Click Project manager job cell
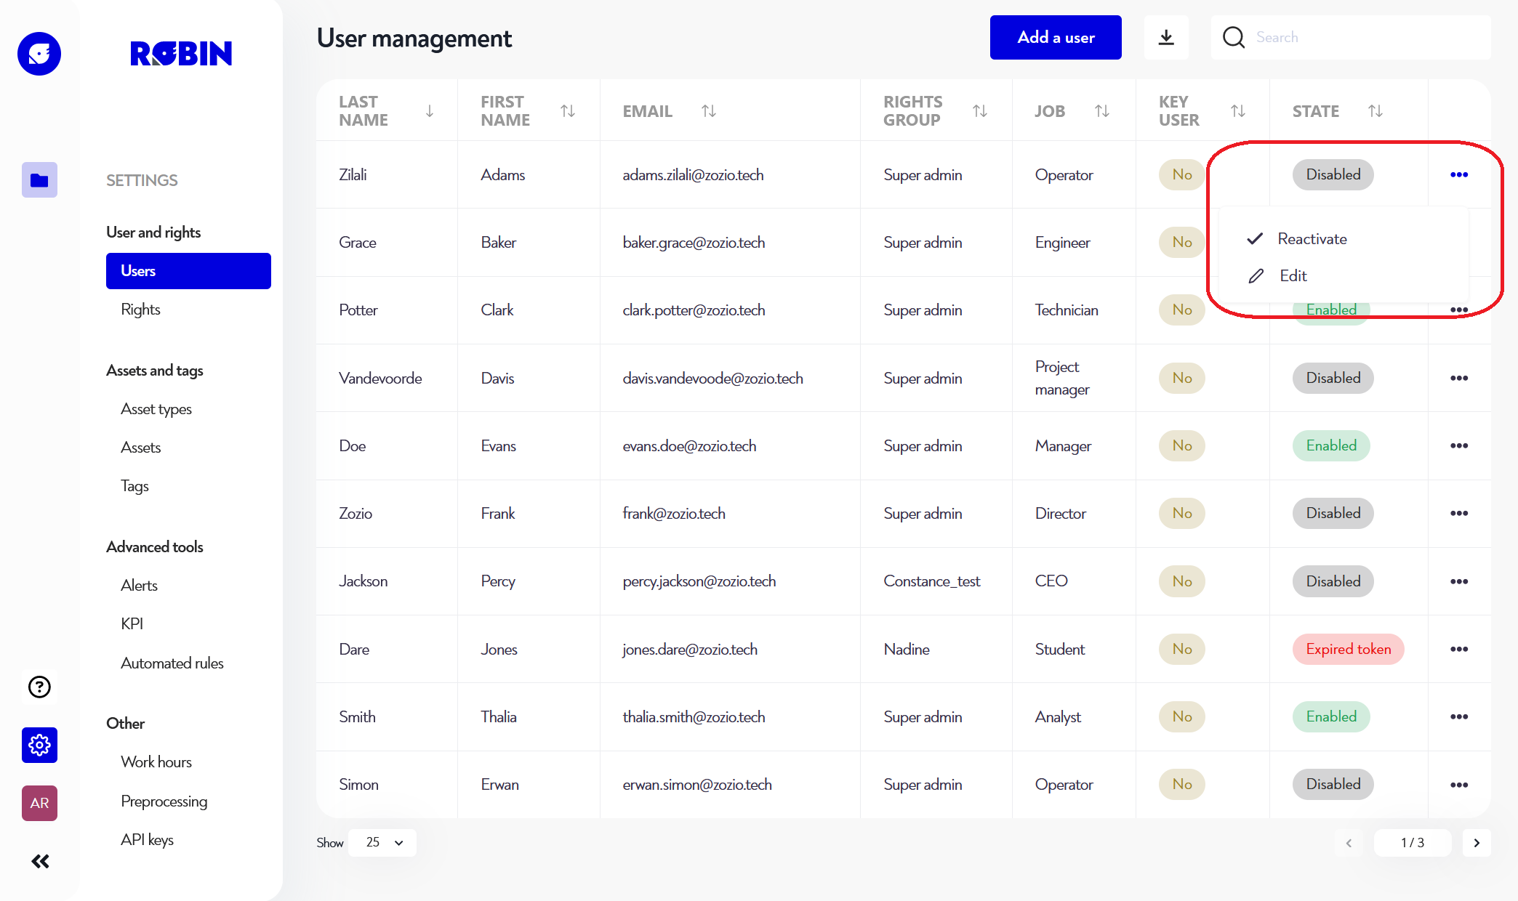Viewport: 1518px width, 901px height. (1062, 378)
